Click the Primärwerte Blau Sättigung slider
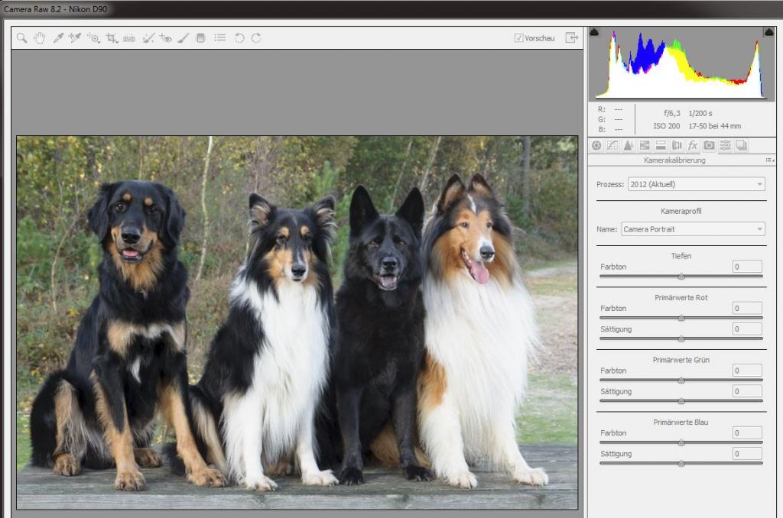783x518 pixels. 681,464
